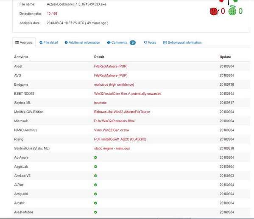Viewport: 254px width, 219px height.
Task: Click the icon beside Behavioural information
Action: coord(165,42)
